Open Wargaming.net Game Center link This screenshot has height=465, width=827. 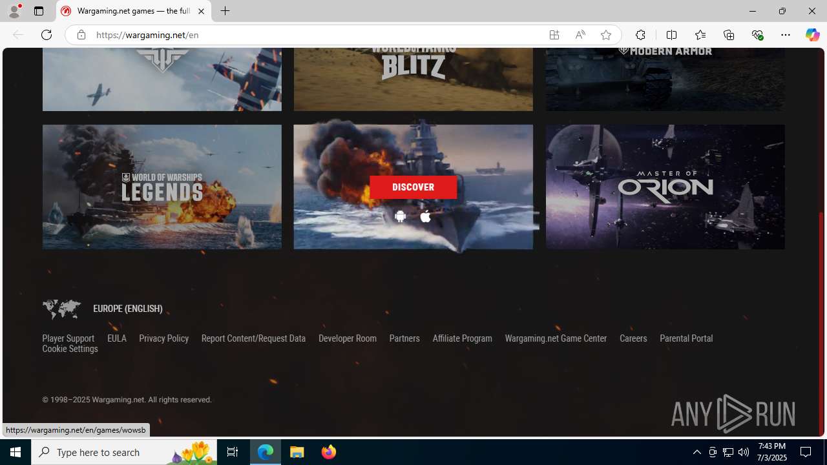(x=556, y=338)
